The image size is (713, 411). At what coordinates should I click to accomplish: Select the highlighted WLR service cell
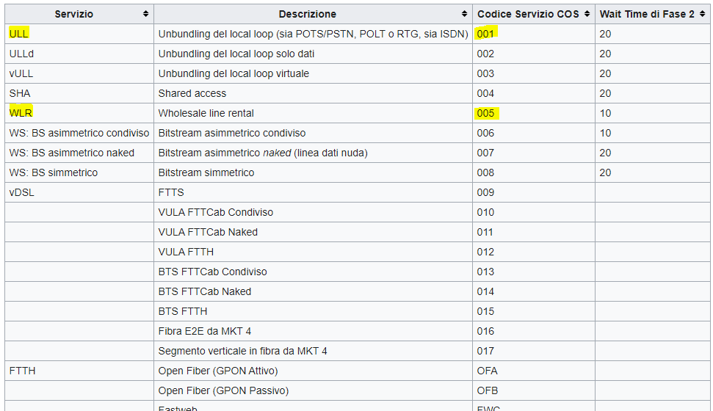tap(21, 113)
